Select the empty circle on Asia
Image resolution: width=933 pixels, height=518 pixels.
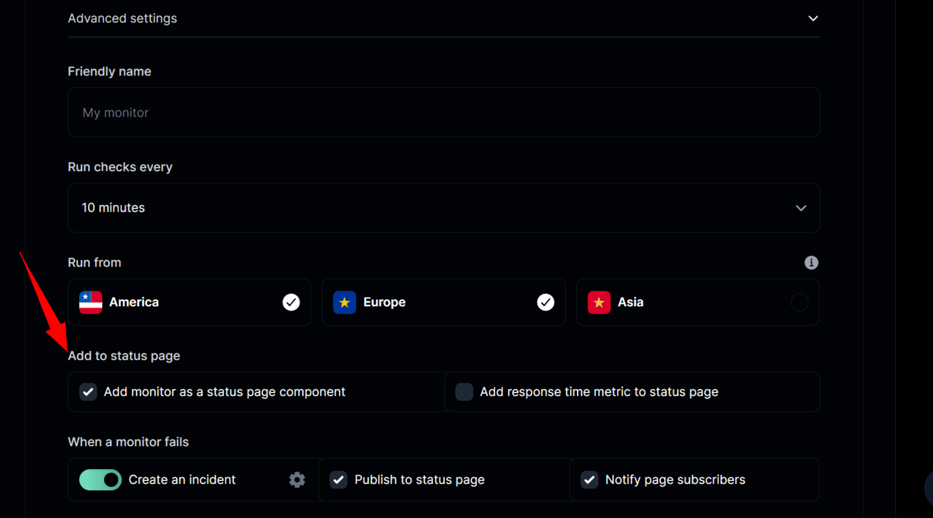799,302
